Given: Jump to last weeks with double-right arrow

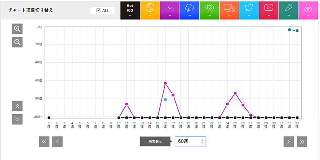Looking at the screenshot, I should point(302,141).
